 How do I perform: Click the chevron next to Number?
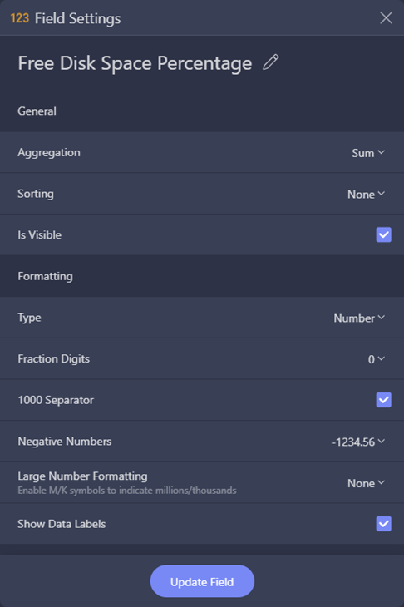(382, 318)
